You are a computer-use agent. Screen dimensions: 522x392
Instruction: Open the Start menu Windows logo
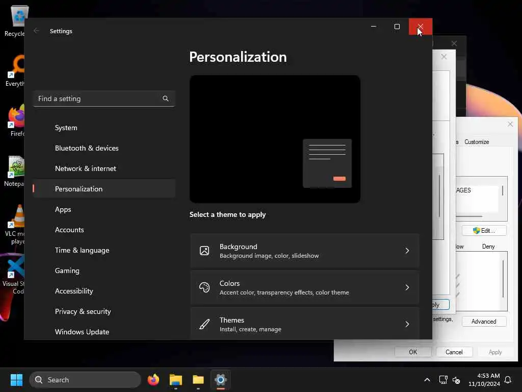tap(16, 380)
